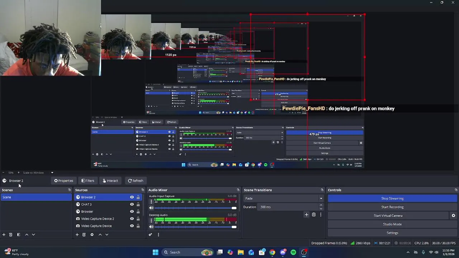Open virtual camera settings gear

point(453,216)
